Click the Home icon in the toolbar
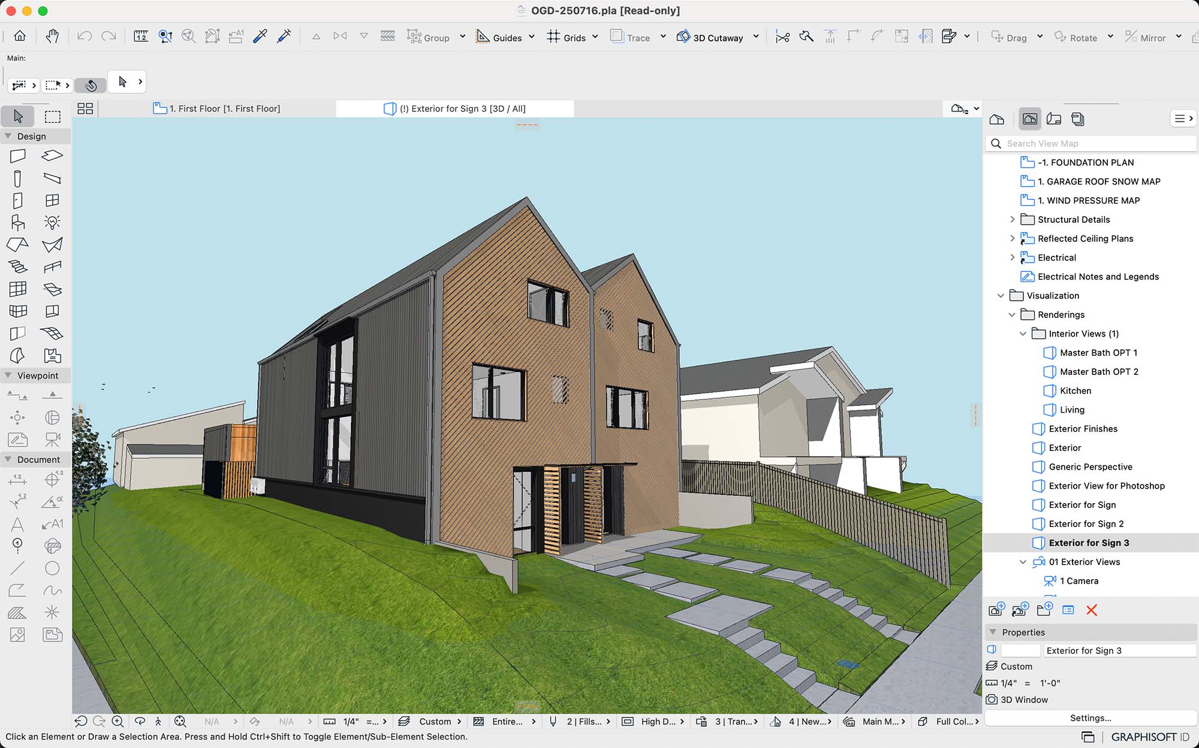This screenshot has height=748, width=1199. 19,36
